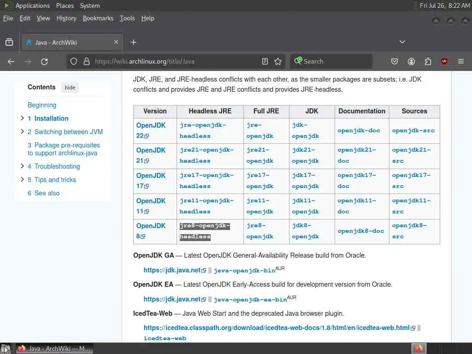Open the java-openjdk-ea-bin AUR link

pos(250,300)
